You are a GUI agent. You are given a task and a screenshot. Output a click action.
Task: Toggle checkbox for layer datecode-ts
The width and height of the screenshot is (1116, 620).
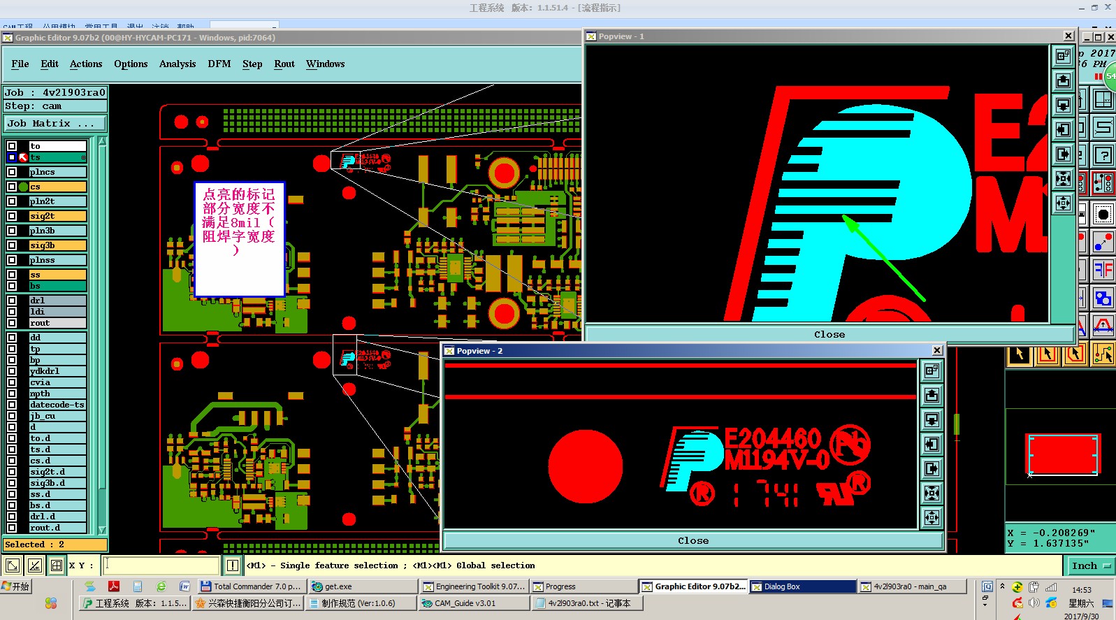point(12,405)
